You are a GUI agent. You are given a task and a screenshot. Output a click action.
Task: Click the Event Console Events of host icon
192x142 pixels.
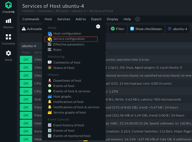tap(50, 131)
